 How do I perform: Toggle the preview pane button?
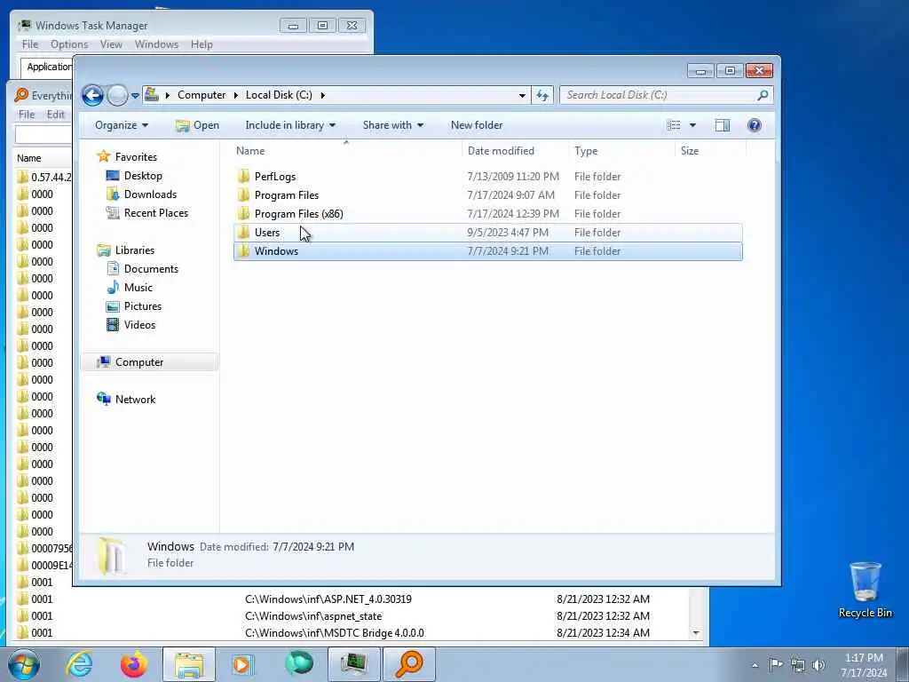point(723,125)
